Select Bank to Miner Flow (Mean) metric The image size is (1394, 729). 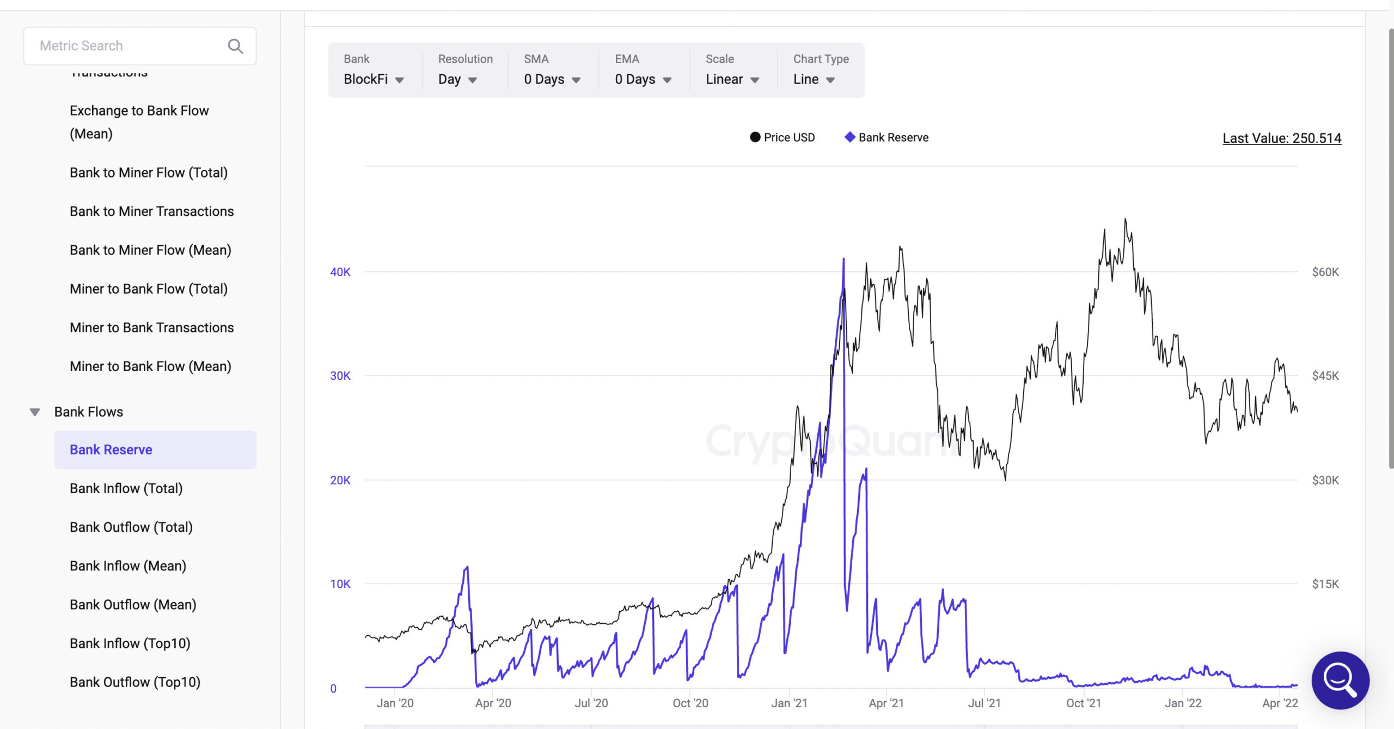(150, 250)
